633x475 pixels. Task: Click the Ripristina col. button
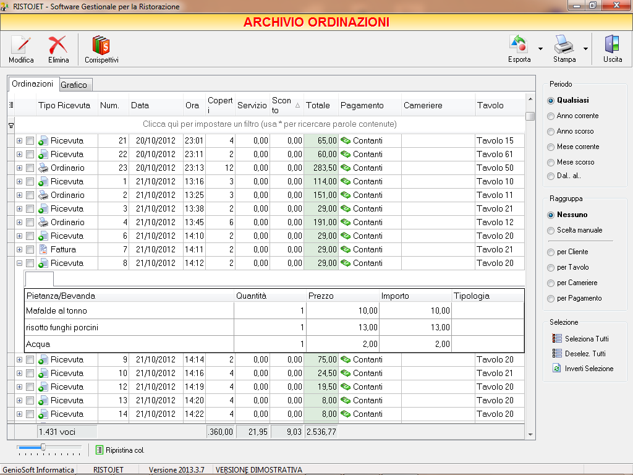121,450
